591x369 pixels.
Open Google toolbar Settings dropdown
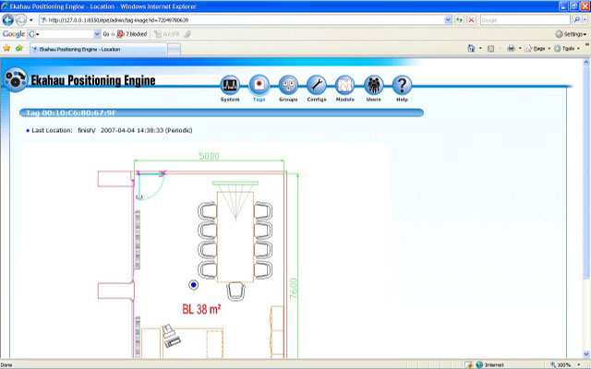pyautogui.click(x=571, y=34)
